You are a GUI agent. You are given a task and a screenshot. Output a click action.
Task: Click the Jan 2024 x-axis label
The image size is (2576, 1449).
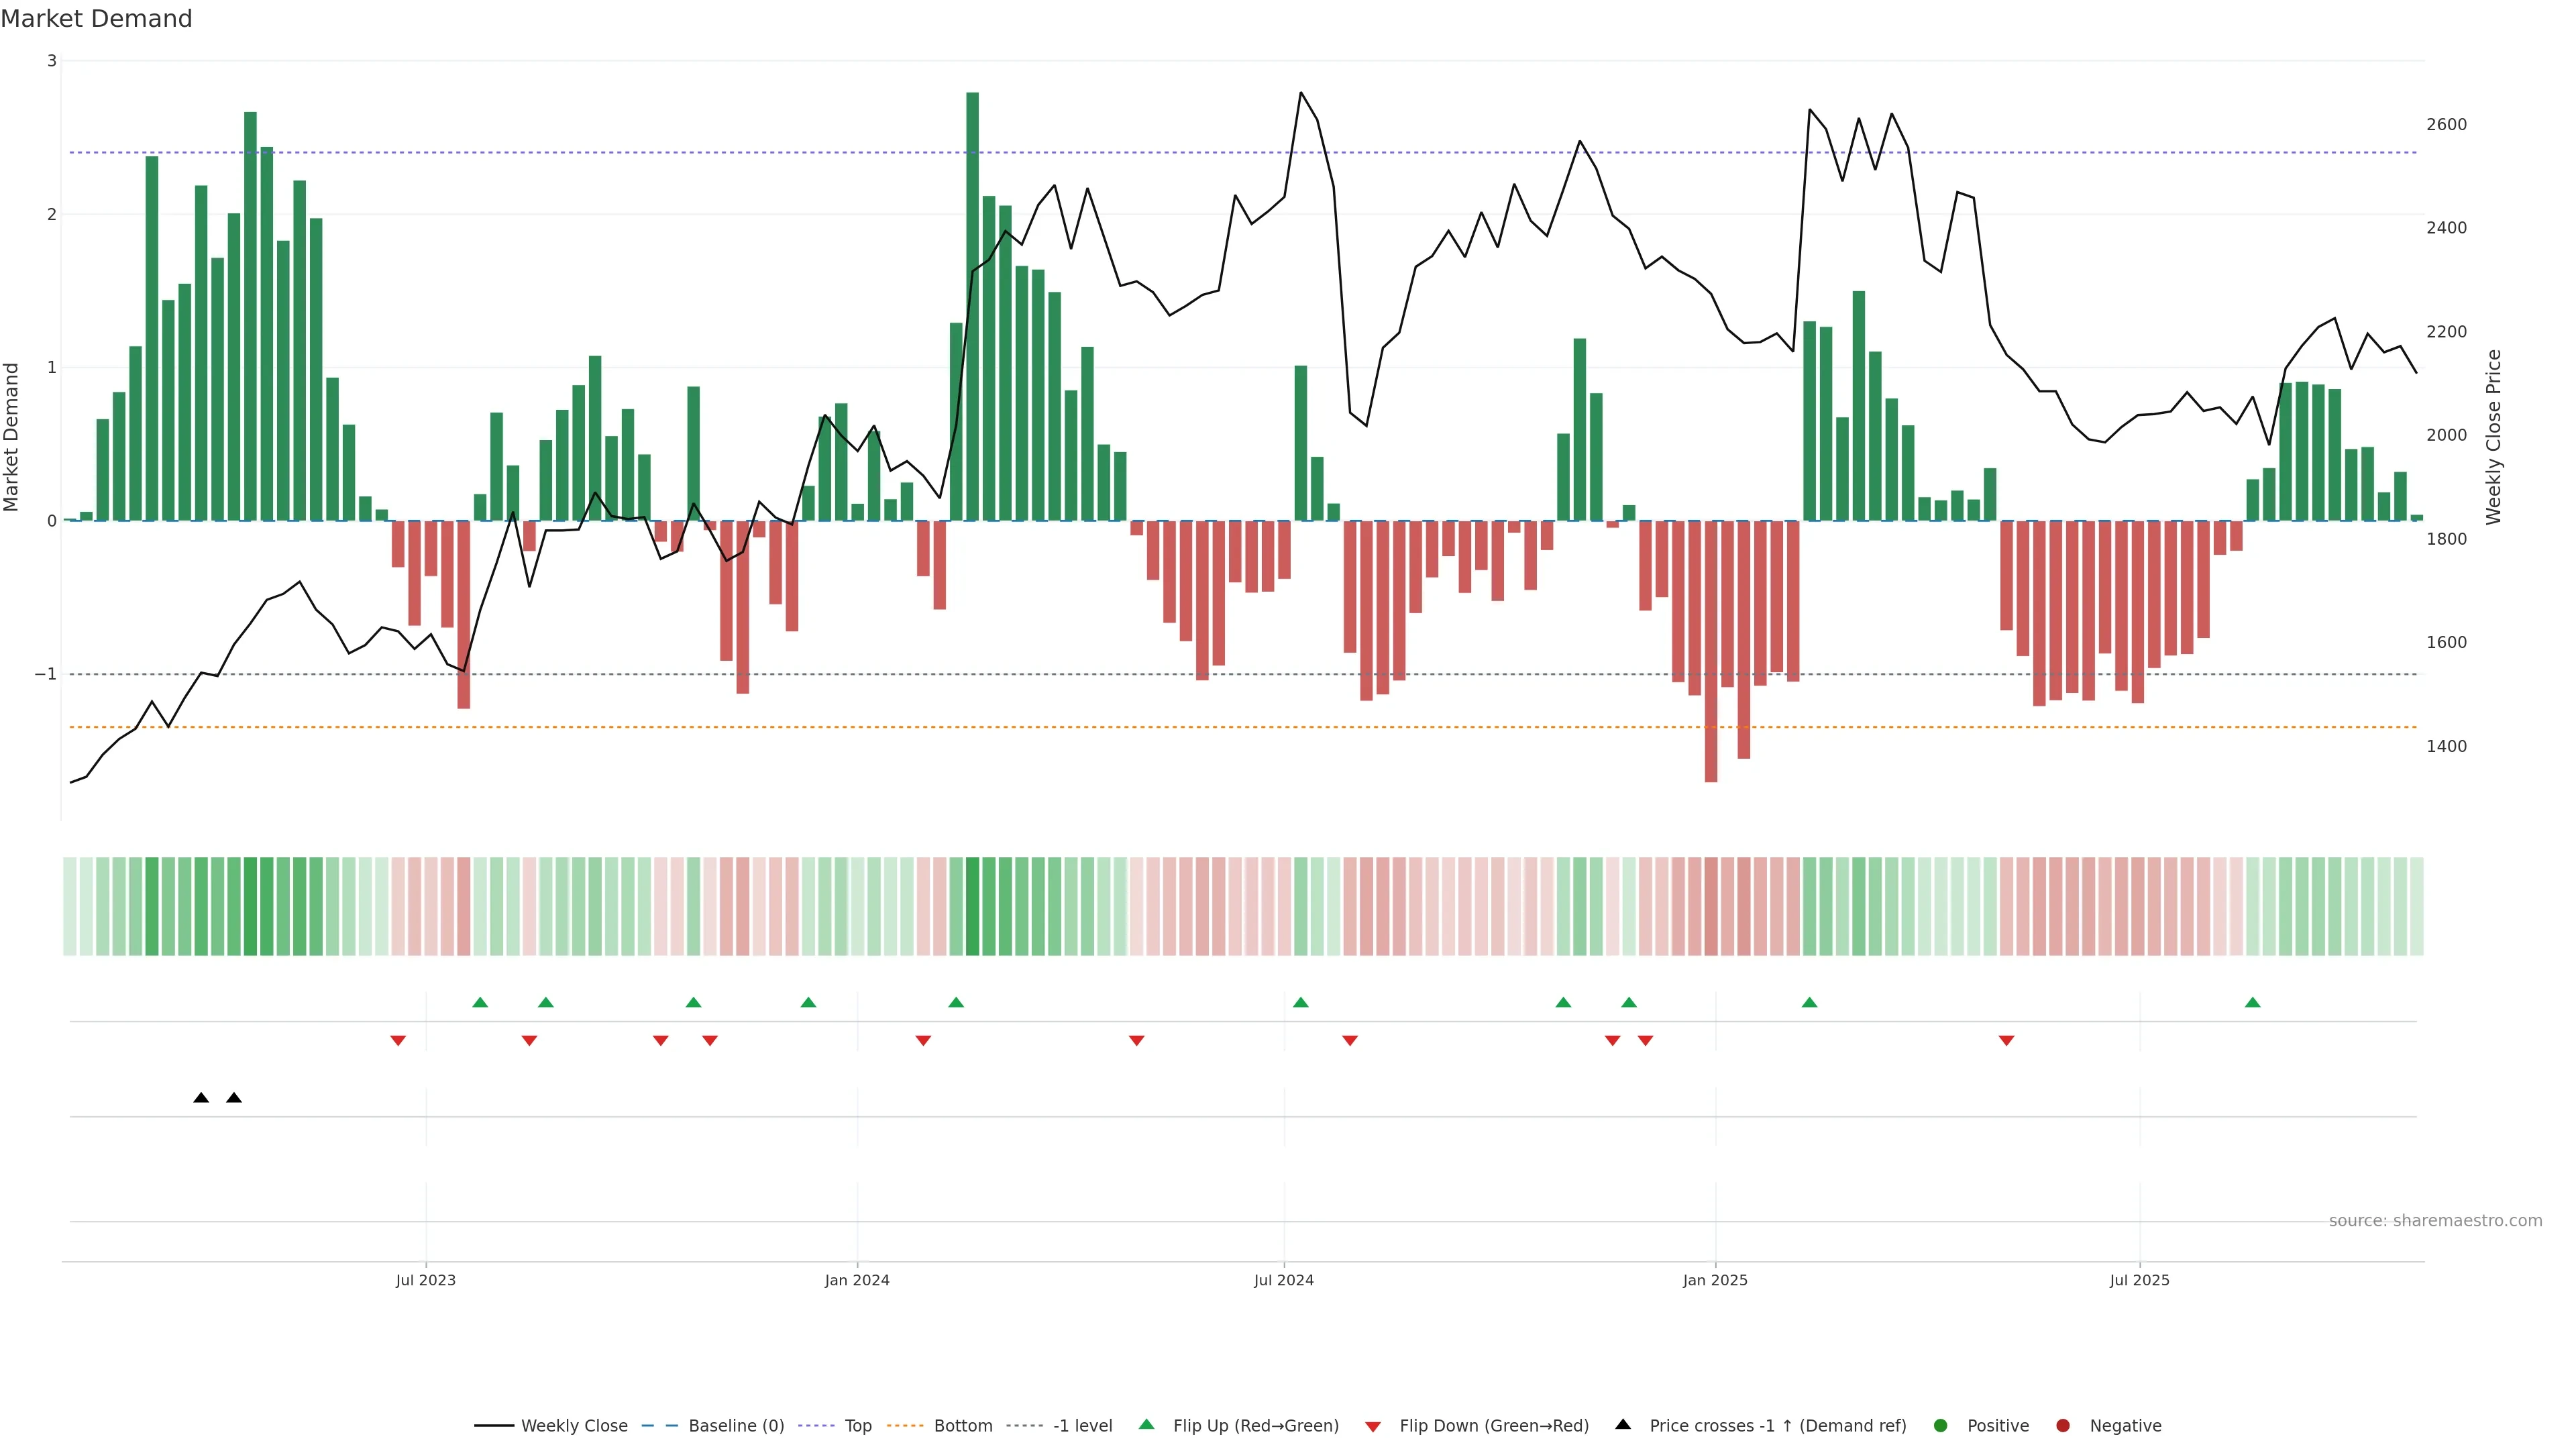click(x=857, y=1280)
